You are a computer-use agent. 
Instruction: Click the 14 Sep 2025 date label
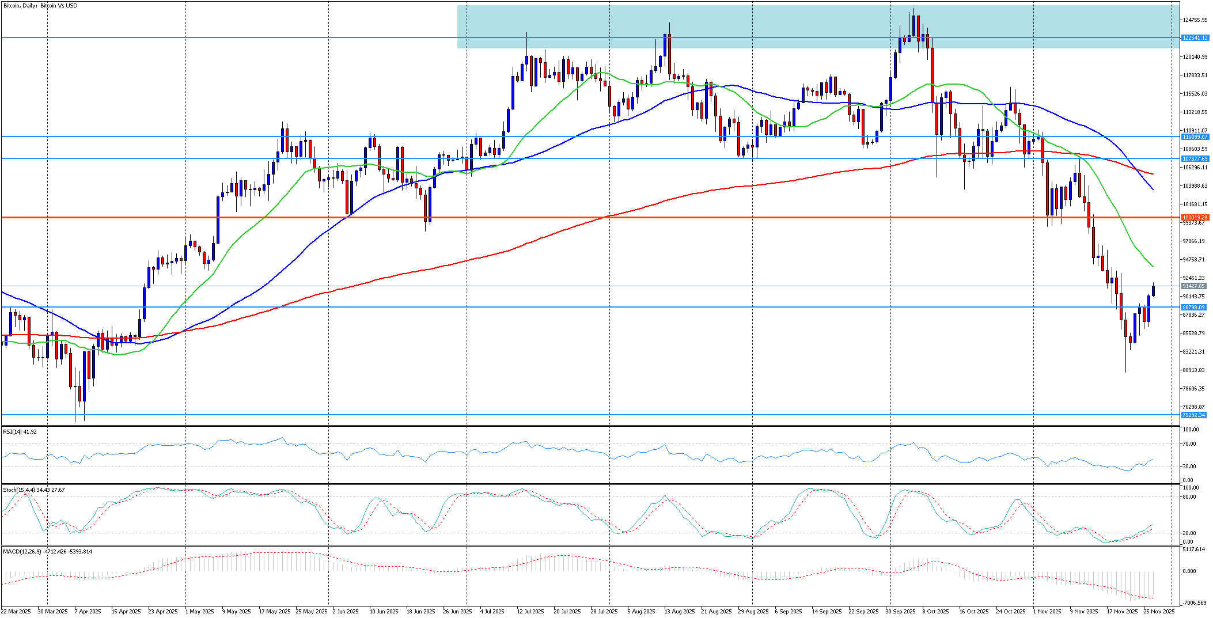[x=827, y=611]
